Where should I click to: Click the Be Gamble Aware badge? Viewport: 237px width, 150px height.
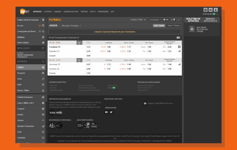point(94,125)
